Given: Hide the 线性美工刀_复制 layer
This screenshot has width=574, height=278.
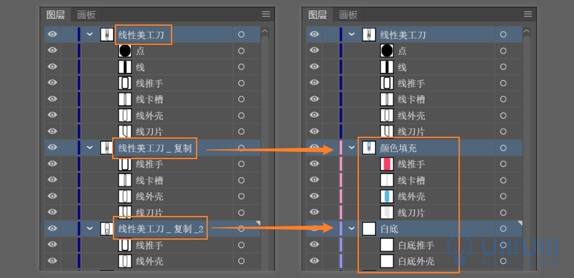Looking at the screenshot, I should (x=52, y=147).
